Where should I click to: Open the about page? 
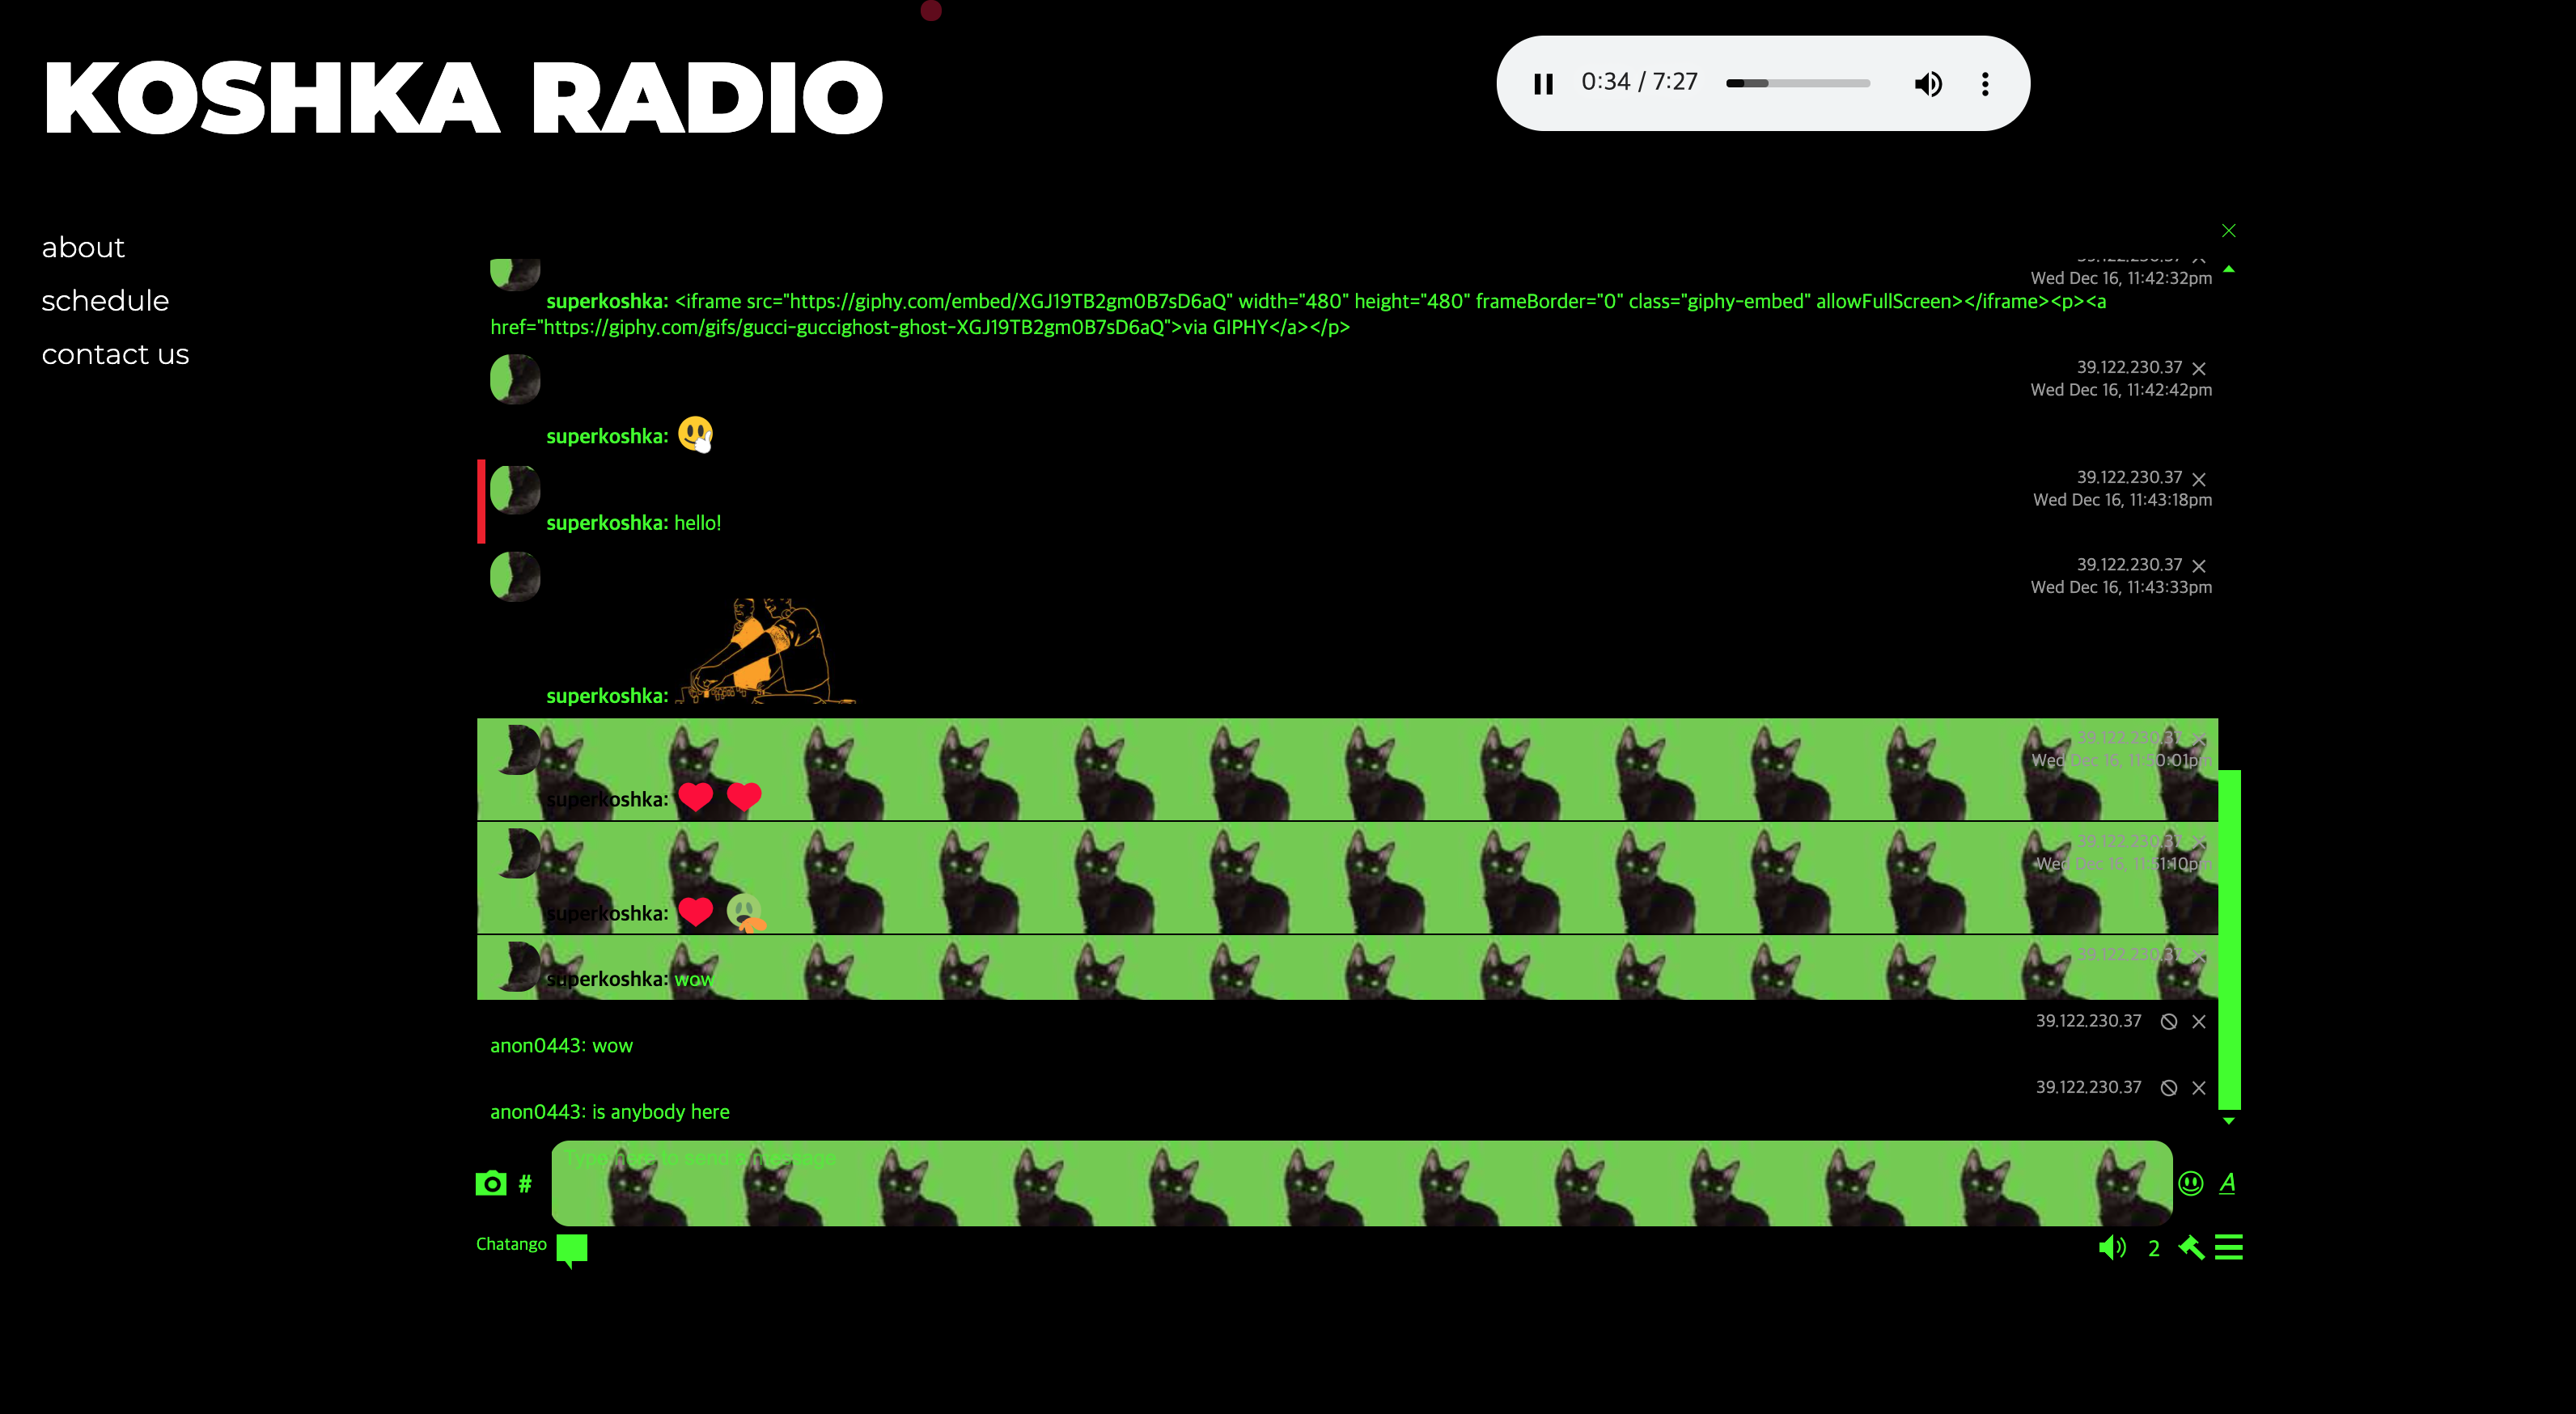click(x=83, y=247)
